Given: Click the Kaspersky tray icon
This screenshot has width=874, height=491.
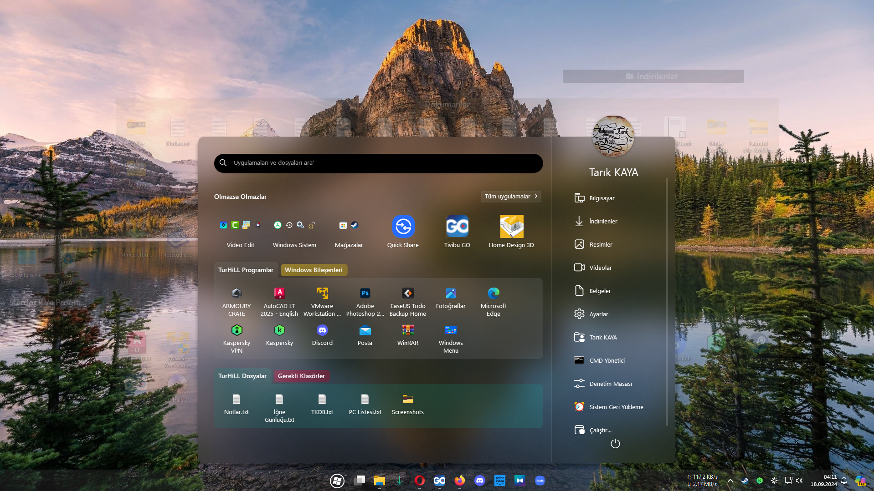Looking at the screenshot, I should tap(760, 481).
